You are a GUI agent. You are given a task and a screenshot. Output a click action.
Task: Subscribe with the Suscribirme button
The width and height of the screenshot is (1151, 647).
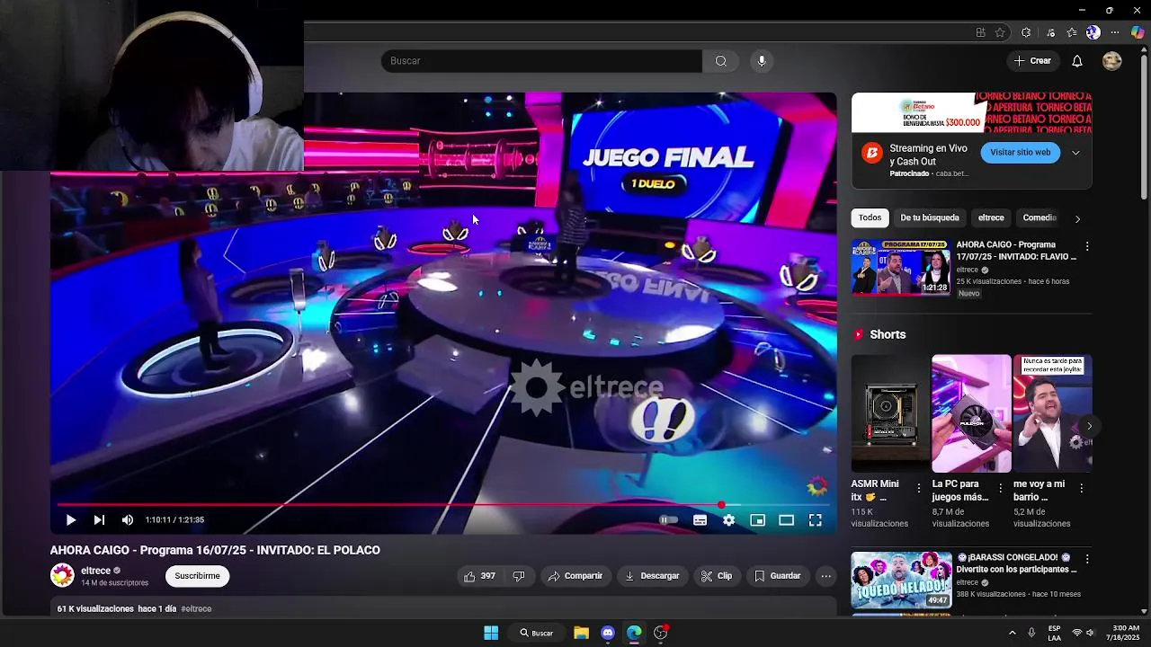pos(197,576)
